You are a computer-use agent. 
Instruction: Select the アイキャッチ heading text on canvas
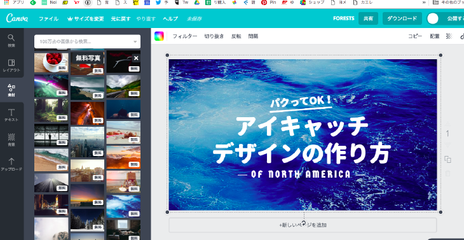(303, 126)
